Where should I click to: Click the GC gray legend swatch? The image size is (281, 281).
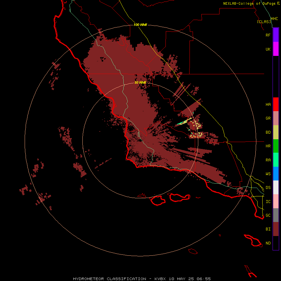click(x=276, y=215)
